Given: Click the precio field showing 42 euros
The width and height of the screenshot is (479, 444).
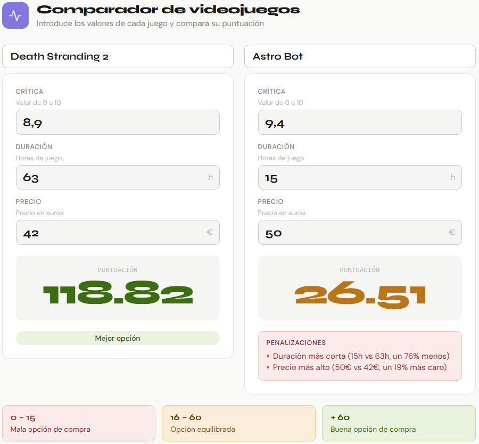Looking at the screenshot, I should (x=118, y=232).
